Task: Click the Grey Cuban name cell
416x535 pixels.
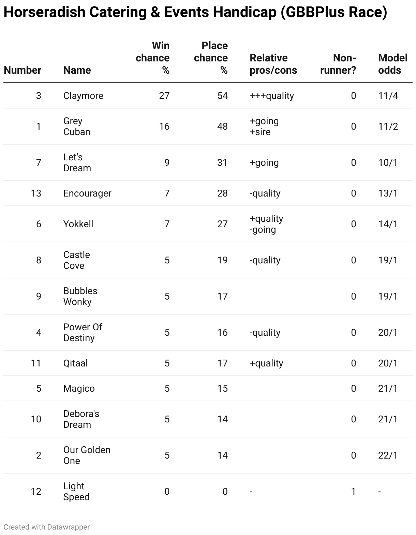Action: coord(77,126)
